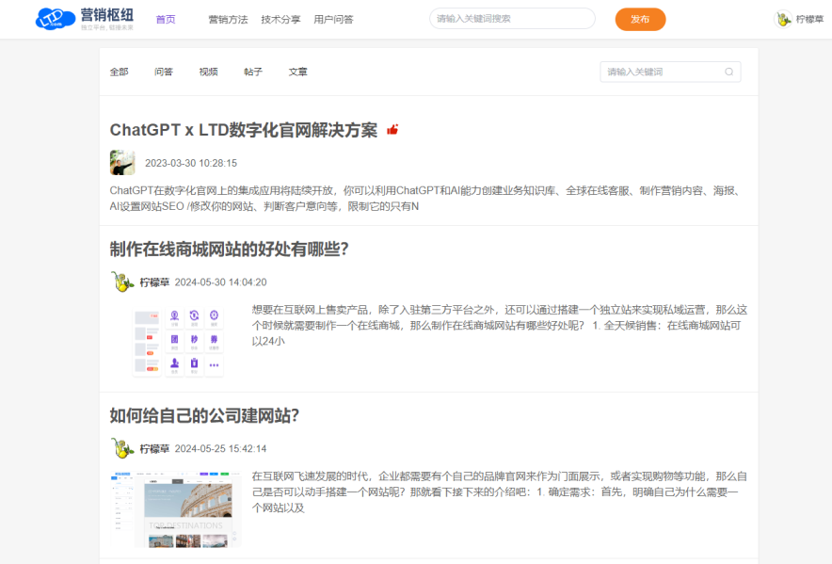This screenshot has width=832, height=564.
Task: Click the user avatar icon in header
Action: (x=783, y=19)
